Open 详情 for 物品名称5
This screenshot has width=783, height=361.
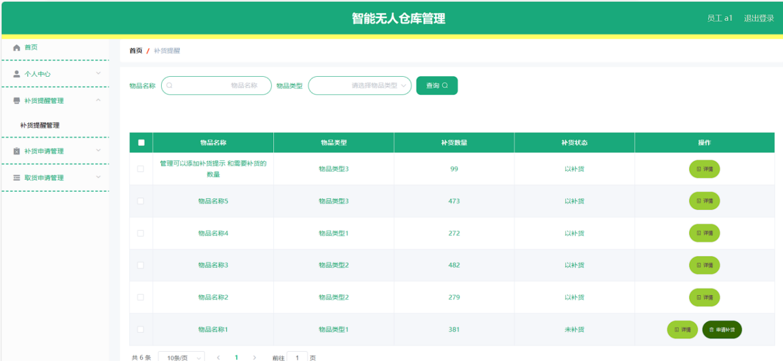[704, 201]
